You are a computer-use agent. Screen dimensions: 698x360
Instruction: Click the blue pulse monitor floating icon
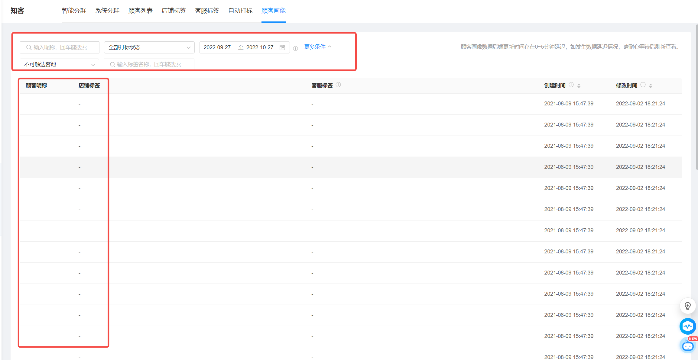click(x=687, y=326)
